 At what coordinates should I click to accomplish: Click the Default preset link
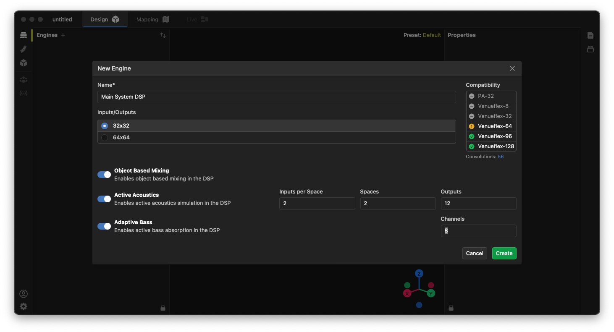432,35
